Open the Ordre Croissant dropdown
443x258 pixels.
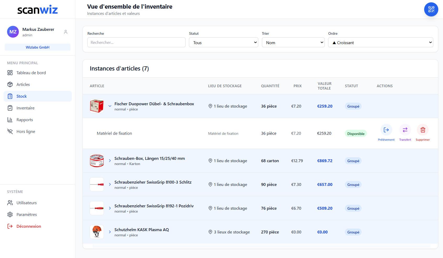(380, 43)
